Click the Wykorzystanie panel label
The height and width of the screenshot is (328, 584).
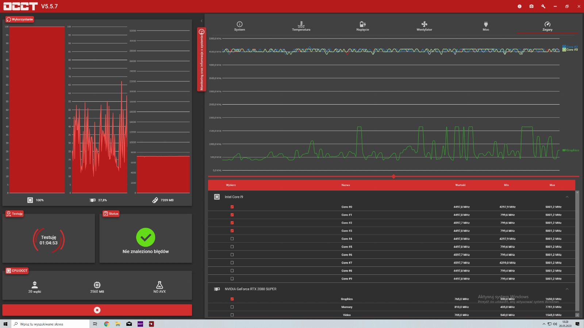(20, 19)
